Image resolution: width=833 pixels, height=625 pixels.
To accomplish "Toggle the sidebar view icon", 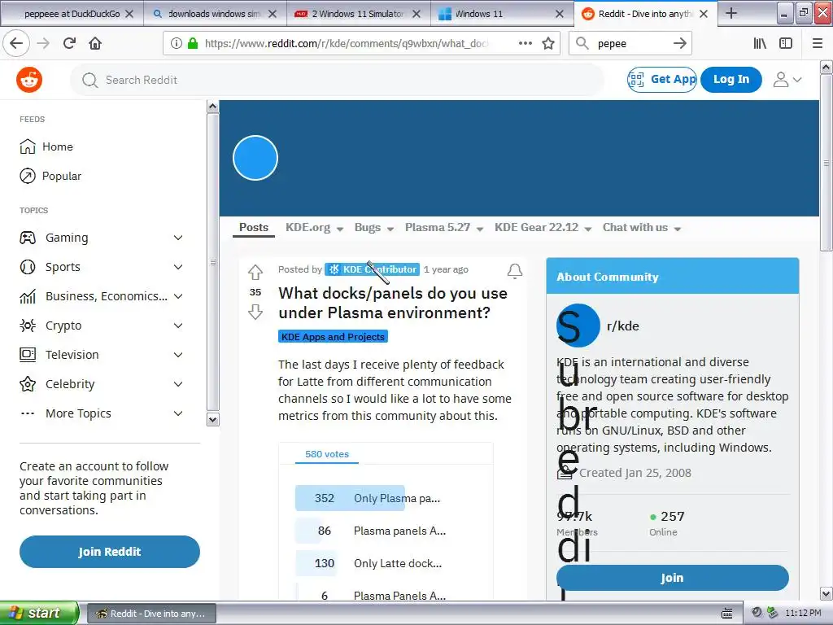I will 786,43.
